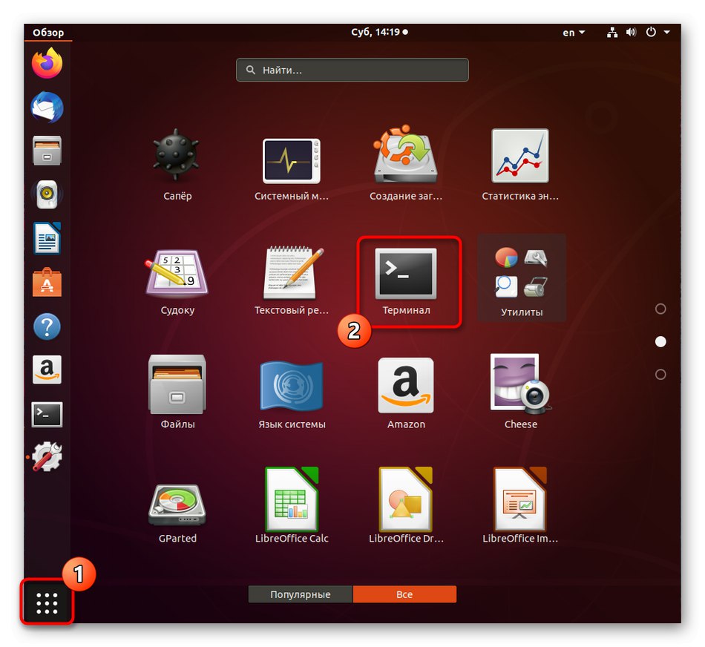Go to the first app page indicator

click(x=660, y=309)
